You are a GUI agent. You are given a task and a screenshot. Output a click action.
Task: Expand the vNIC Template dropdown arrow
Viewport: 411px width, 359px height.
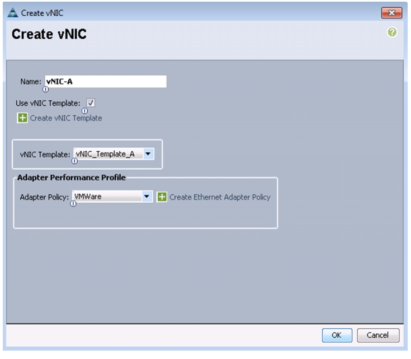coord(148,153)
